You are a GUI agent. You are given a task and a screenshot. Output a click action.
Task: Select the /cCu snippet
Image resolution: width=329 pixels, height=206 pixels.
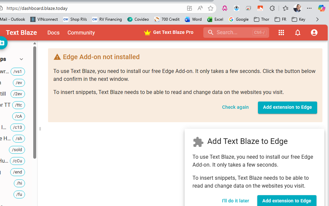(17, 161)
